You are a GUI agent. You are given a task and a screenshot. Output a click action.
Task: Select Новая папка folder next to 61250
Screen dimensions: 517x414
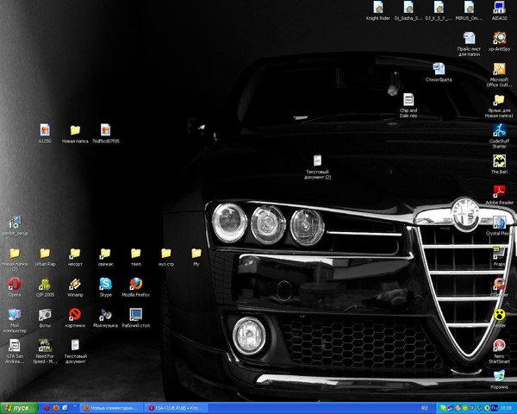[x=75, y=130]
